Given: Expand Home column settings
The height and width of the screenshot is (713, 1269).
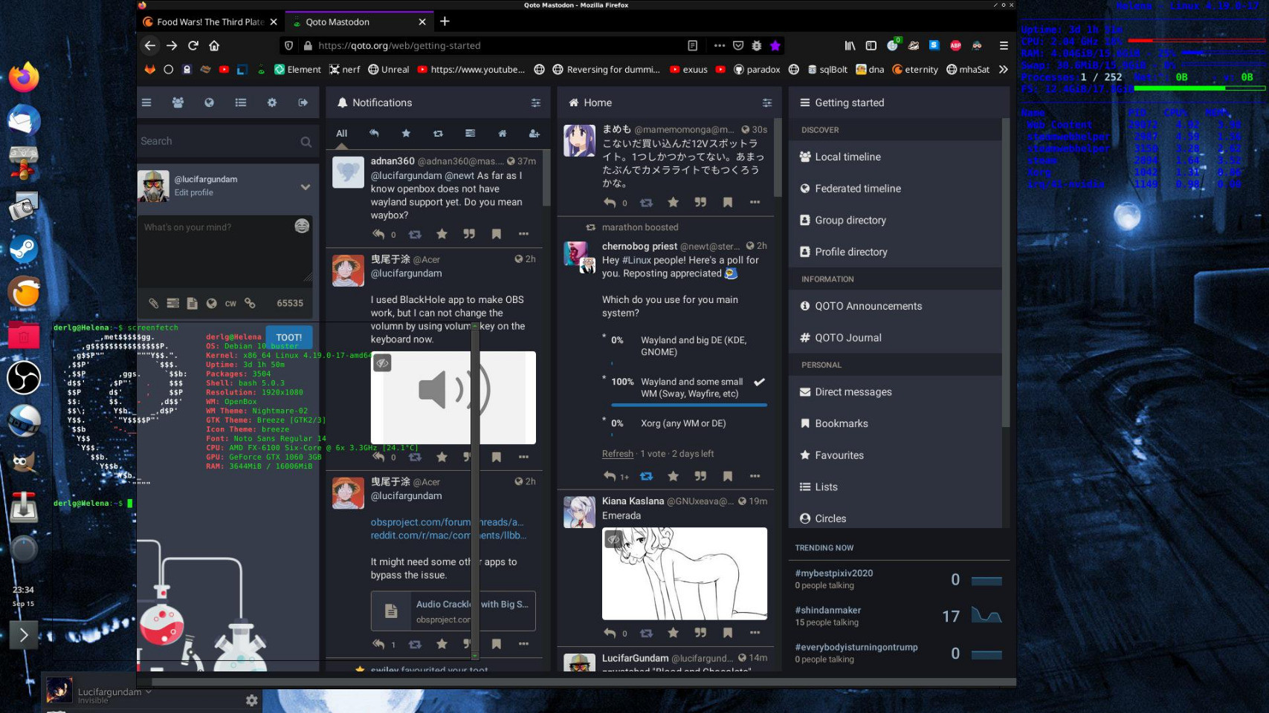Looking at the screenshot, I should [766, 103].
